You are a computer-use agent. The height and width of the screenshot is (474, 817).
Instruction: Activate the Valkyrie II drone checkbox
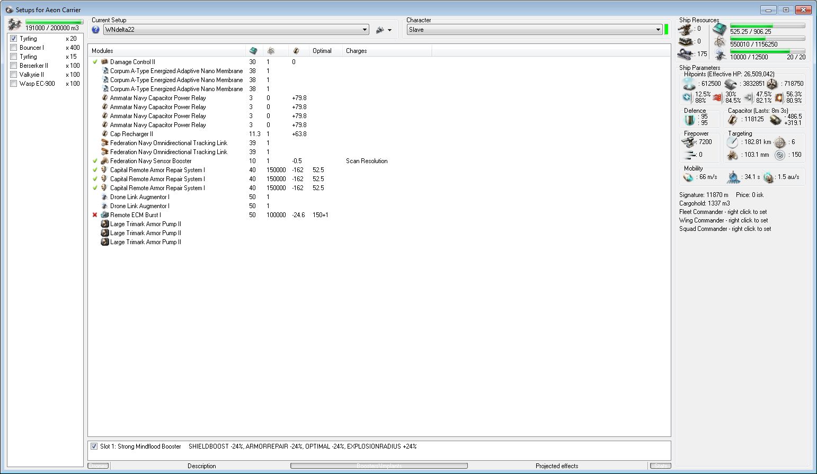[x=14, y=75]
